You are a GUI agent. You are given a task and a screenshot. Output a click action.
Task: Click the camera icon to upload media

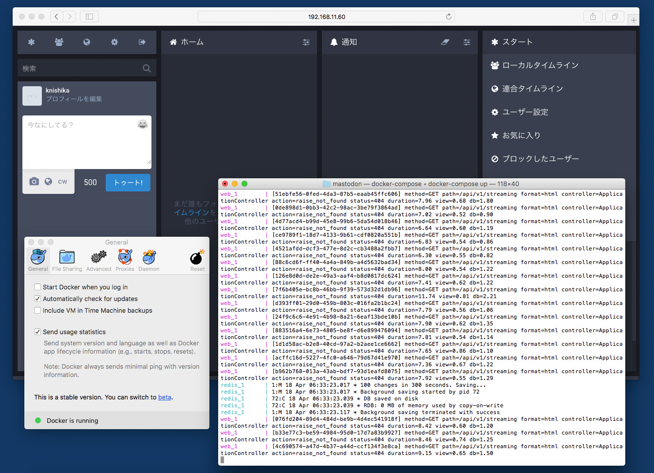pos(34,181)
